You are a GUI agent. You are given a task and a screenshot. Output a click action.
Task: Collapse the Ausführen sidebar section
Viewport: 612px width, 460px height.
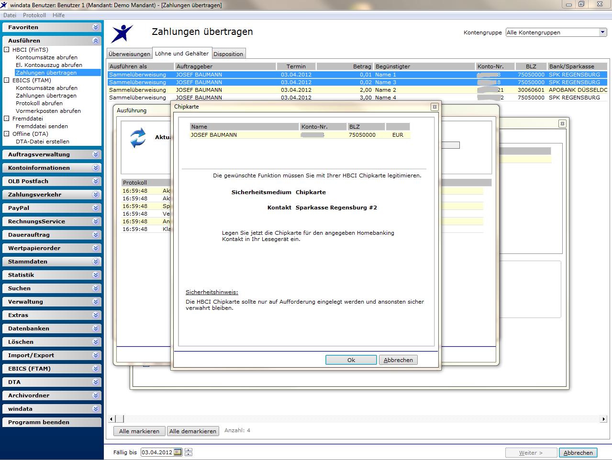(96, 41)
